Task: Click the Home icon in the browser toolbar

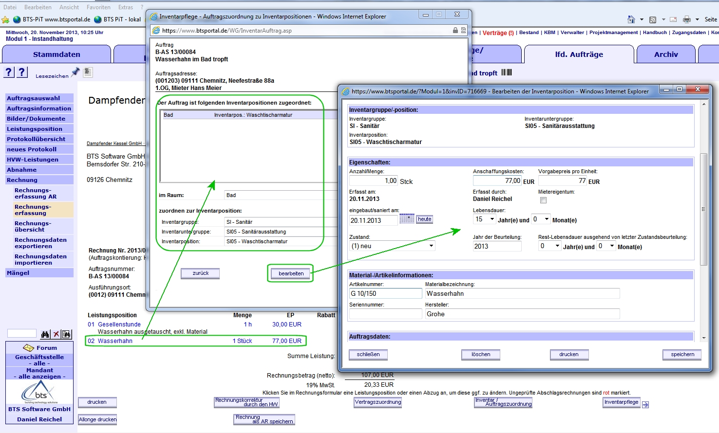Action: [631, 20]
